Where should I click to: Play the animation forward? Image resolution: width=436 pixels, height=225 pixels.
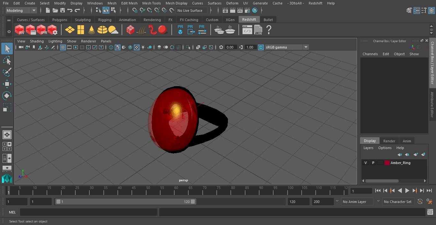coord(407,191)
